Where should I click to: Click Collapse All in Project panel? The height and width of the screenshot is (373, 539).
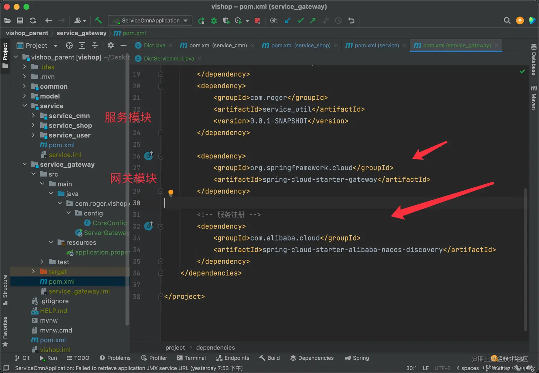pos(95,45)
